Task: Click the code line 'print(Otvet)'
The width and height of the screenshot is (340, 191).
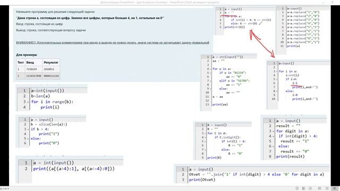Action: (x=202, y=180)
